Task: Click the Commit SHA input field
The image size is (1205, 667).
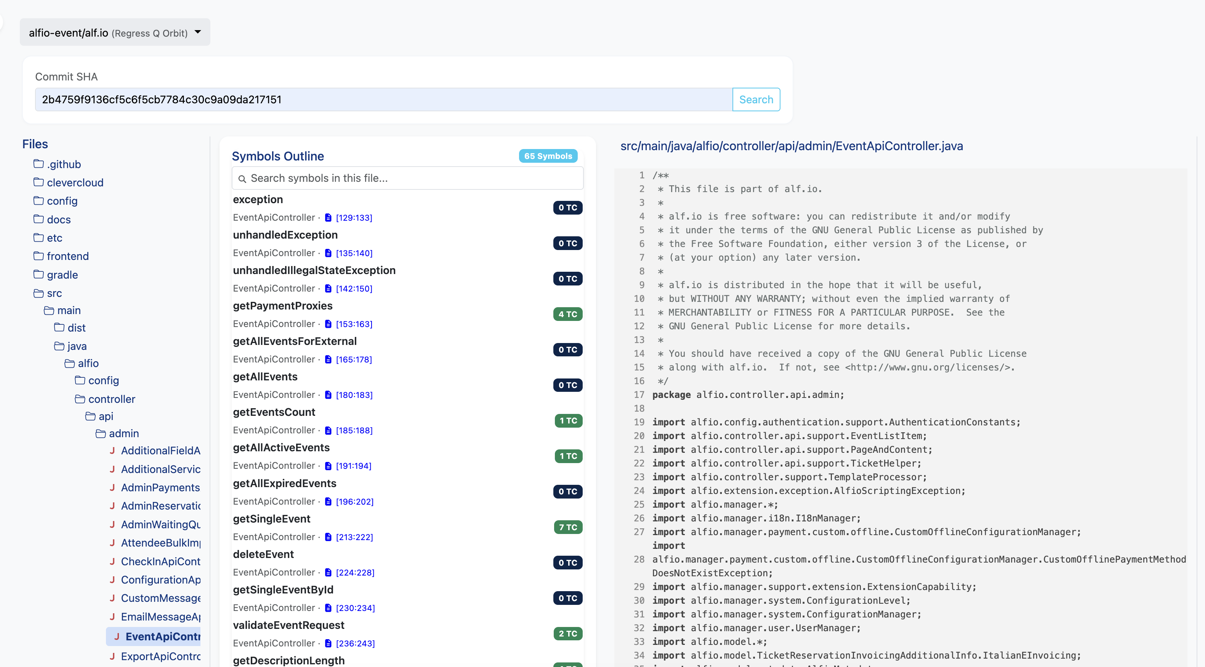Action: coord(384,99)
